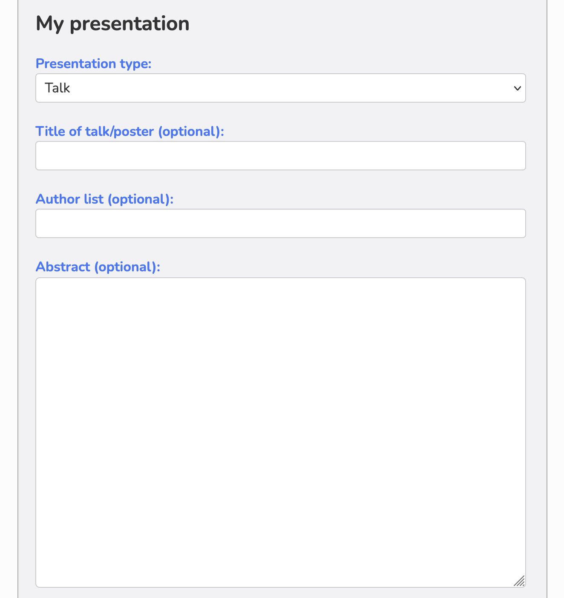The width and height of the screenshot is (564, 598).
Task: Click the word "Talk" in the selector
Action: (x=58, y=88)
